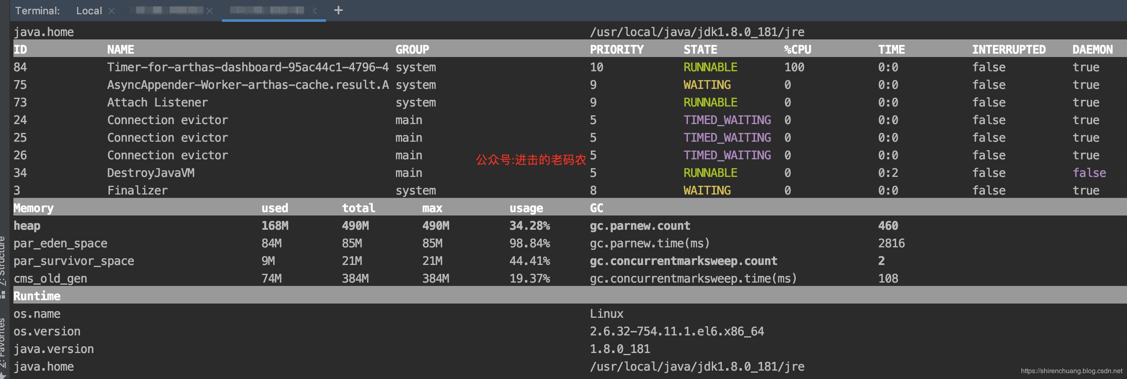Click the top java.home path value
This screenshot has width=1127, height=379.
[697, 32]
